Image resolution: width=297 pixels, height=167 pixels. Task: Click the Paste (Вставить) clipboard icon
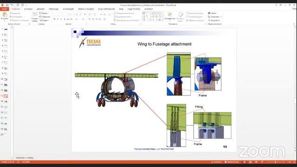click(5, 15)
